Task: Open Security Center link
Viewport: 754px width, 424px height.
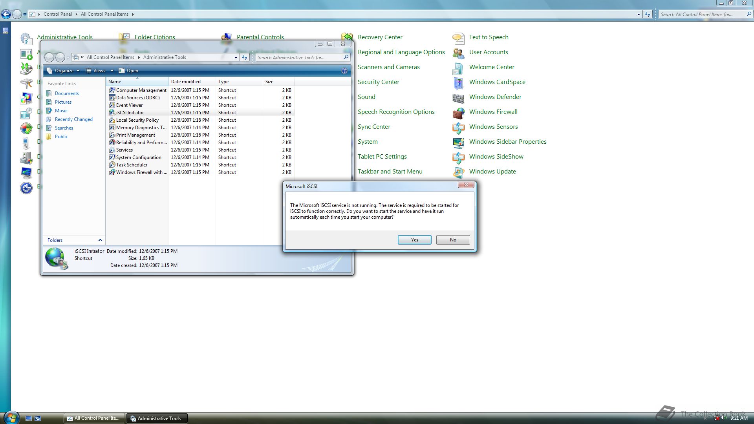Action: [x=378, y=82]
